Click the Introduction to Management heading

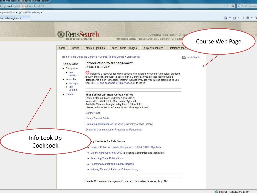[109, 63]
